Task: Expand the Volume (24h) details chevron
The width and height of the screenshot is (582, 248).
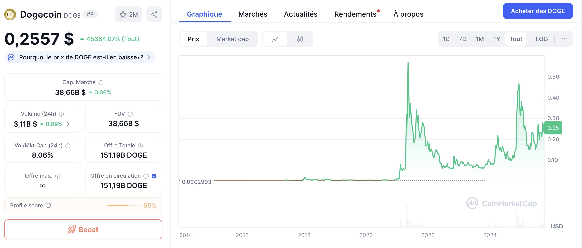Action: [x=68, y=124]
